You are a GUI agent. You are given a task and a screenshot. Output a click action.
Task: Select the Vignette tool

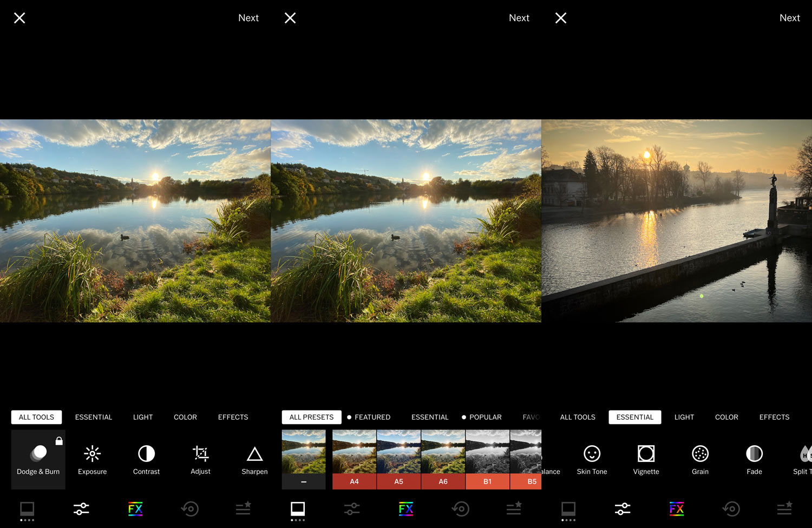pyautogui.click(x=646, y=459)
